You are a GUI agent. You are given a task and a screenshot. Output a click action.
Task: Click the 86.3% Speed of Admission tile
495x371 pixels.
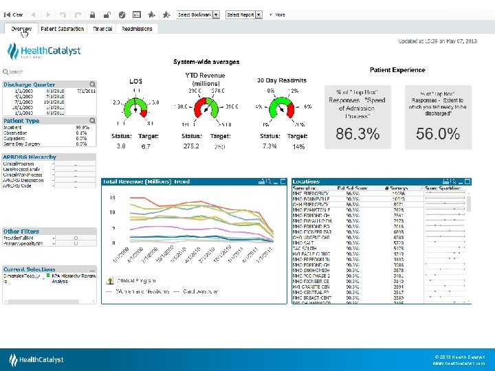click(x=357, y=117)
